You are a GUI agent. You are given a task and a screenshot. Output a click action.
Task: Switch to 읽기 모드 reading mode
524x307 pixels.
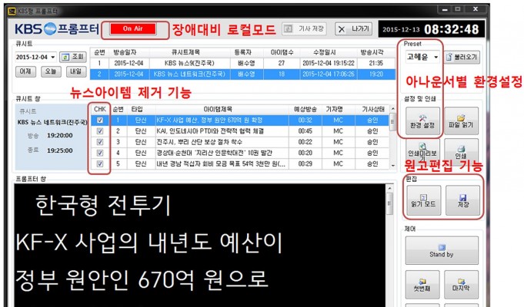423,200
